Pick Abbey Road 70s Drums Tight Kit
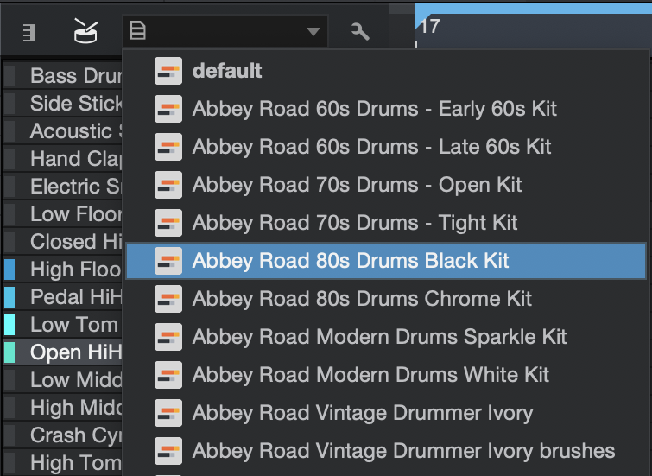The width and height of the screenshot is (652, 476). pyautogui.click(x=386, y=223)
